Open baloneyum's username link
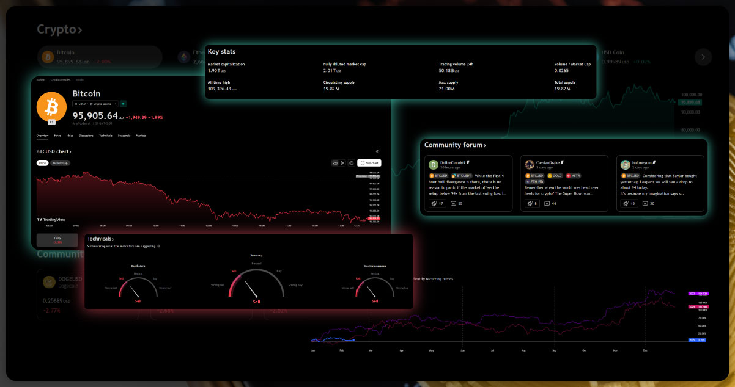 point(641,162)
